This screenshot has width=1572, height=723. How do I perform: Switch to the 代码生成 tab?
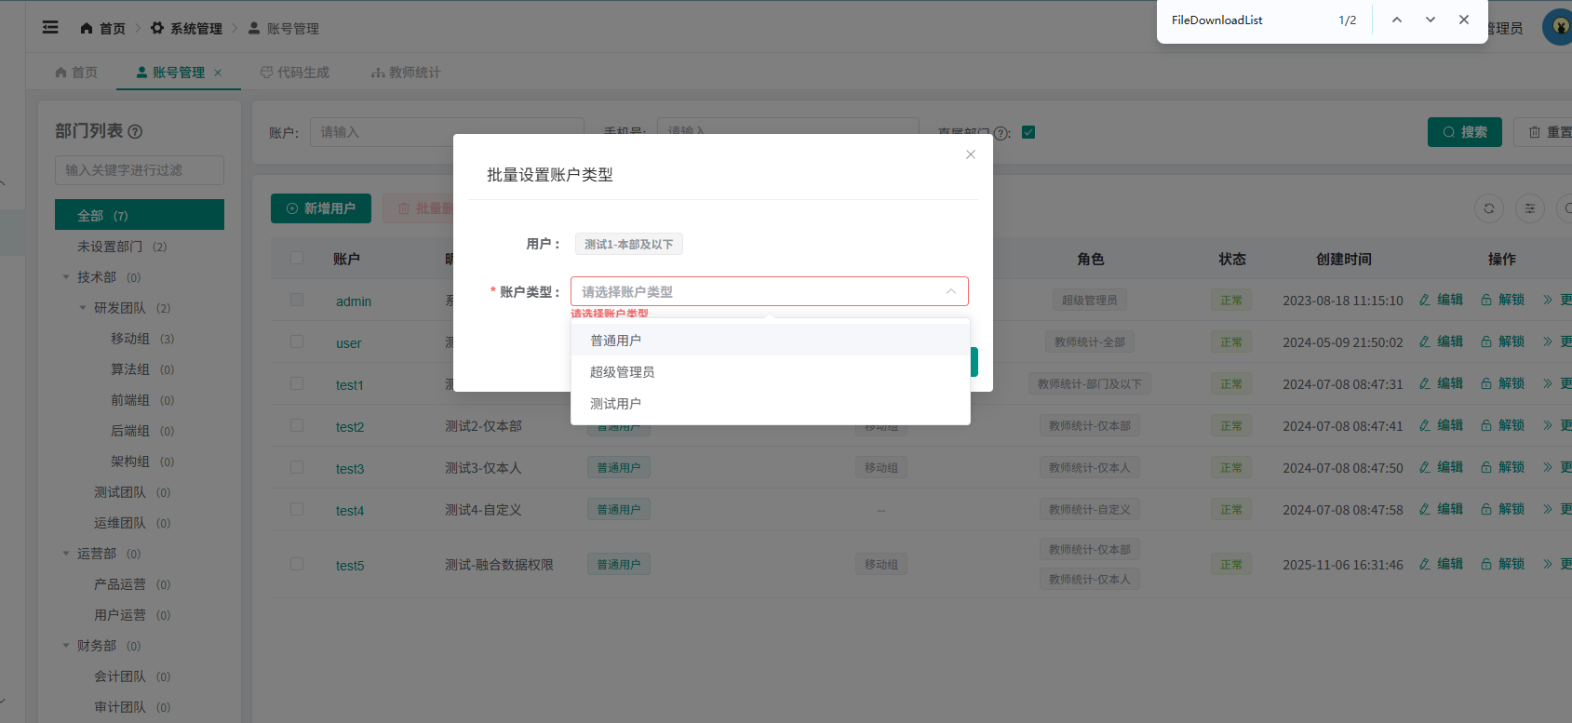coord(294,73)
